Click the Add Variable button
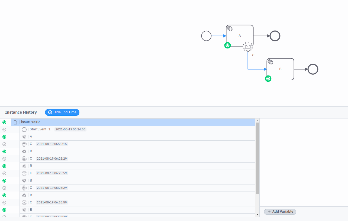 tap(280, 212)
